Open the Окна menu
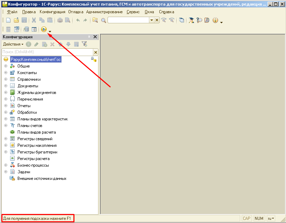Screen dimensions: 286x223 pos(149,12)
